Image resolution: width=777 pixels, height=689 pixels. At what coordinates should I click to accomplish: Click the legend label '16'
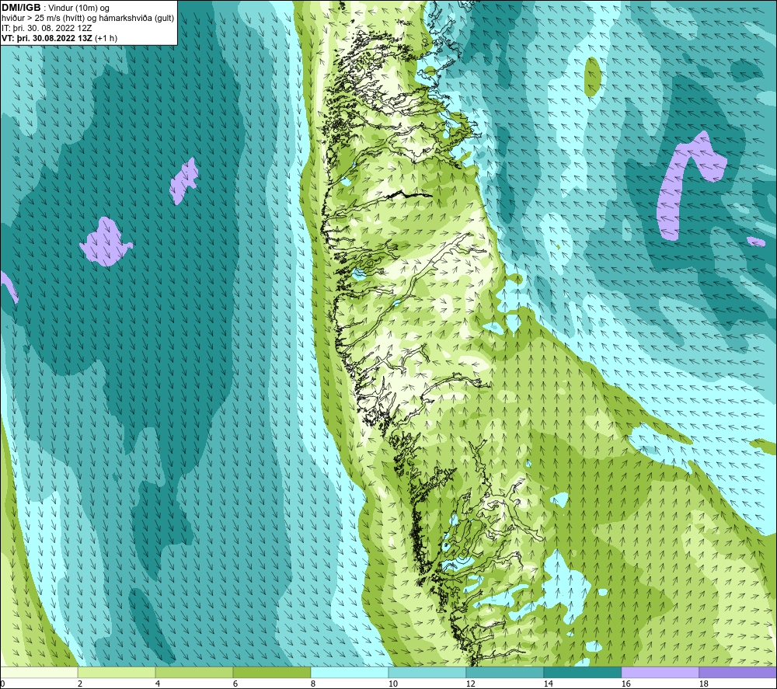(625, 684)
